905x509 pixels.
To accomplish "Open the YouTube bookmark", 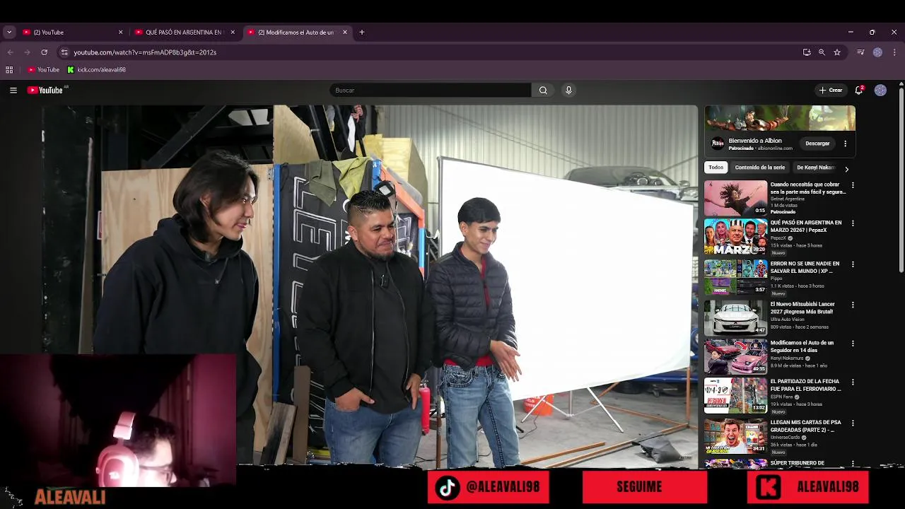I will (43, 70).
